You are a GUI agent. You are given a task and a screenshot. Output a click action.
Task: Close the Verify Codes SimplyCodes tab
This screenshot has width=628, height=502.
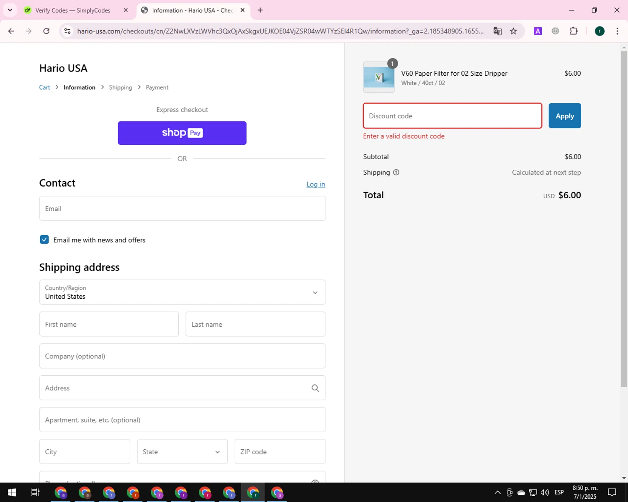pos(126,10)
